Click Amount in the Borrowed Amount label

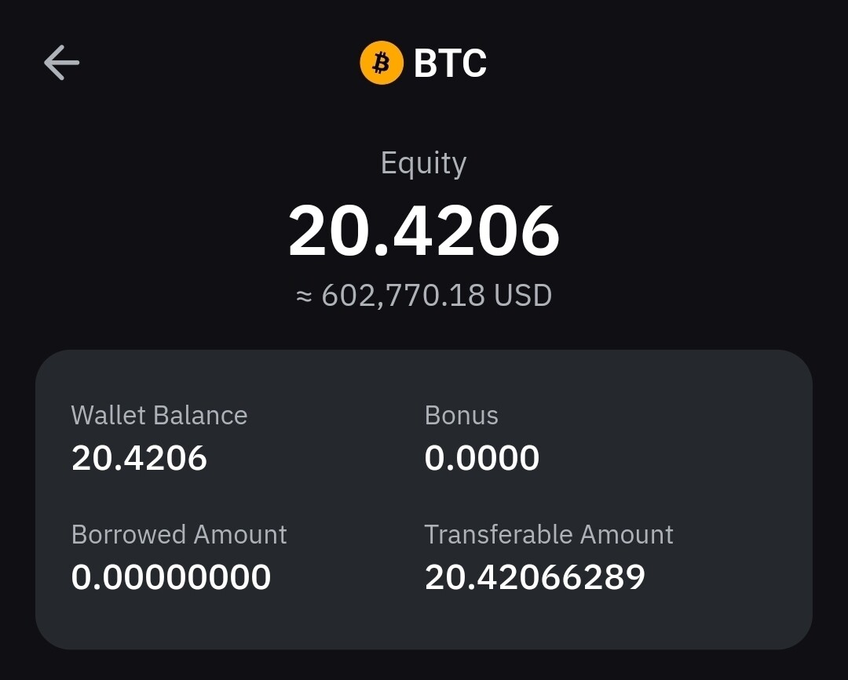(x=240, y=534)
